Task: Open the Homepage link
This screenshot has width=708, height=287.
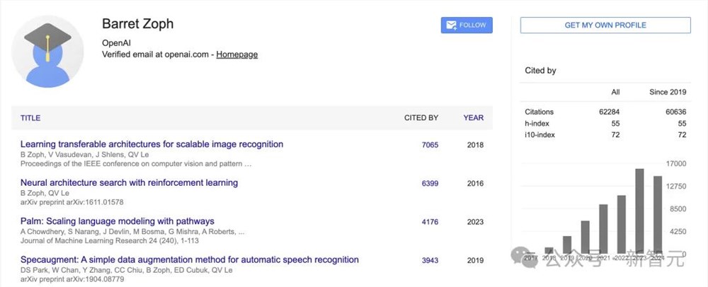Action: (236, 54)
